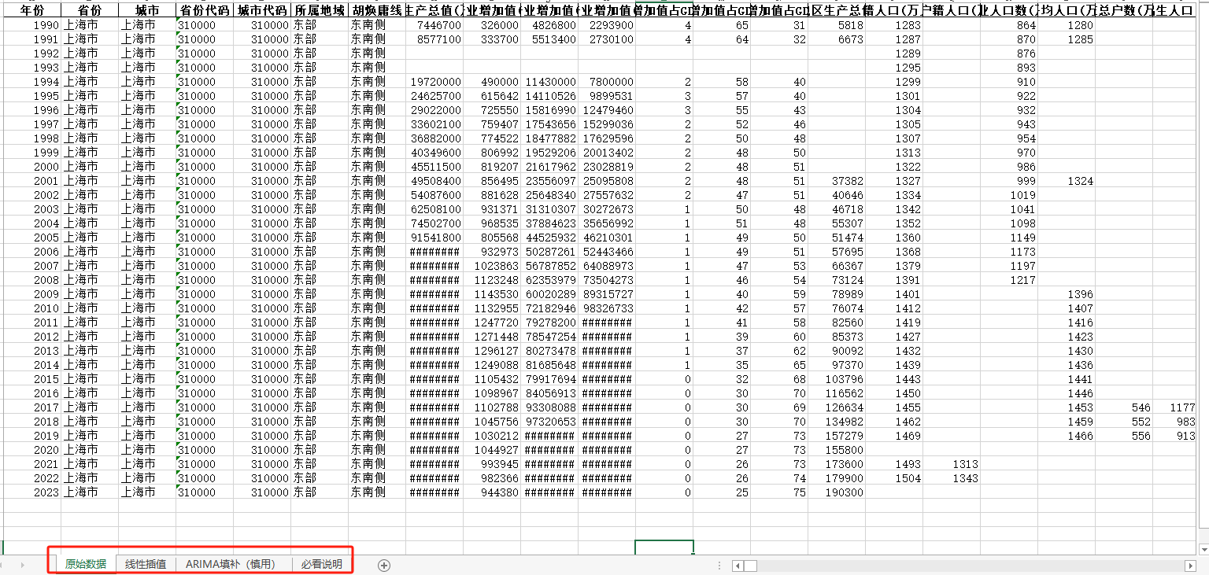Click the cell containing 944380
This screenshot has height=575, width=1209.
click(492, 492)
